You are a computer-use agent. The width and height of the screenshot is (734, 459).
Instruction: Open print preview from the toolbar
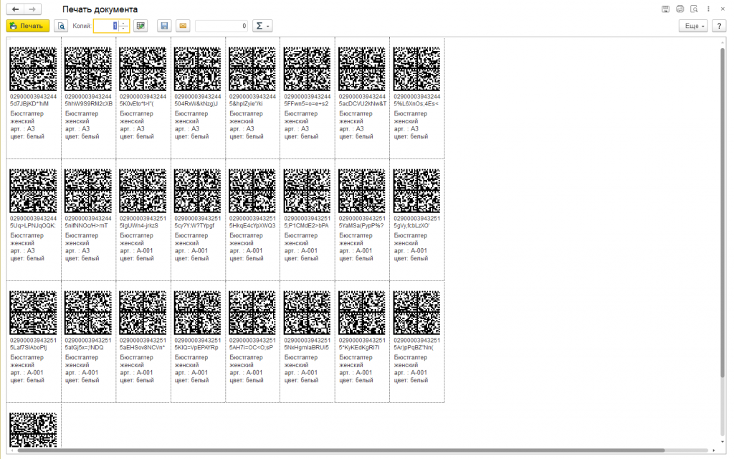click(61, 26)
